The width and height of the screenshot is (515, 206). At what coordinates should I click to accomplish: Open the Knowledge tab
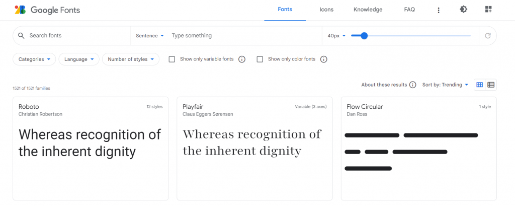[368, 10]
